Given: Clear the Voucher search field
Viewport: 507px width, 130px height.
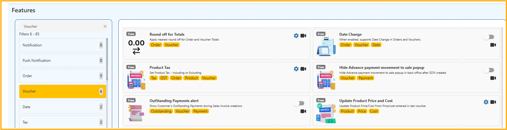Looking at the screenshot, I should [105, 26].
